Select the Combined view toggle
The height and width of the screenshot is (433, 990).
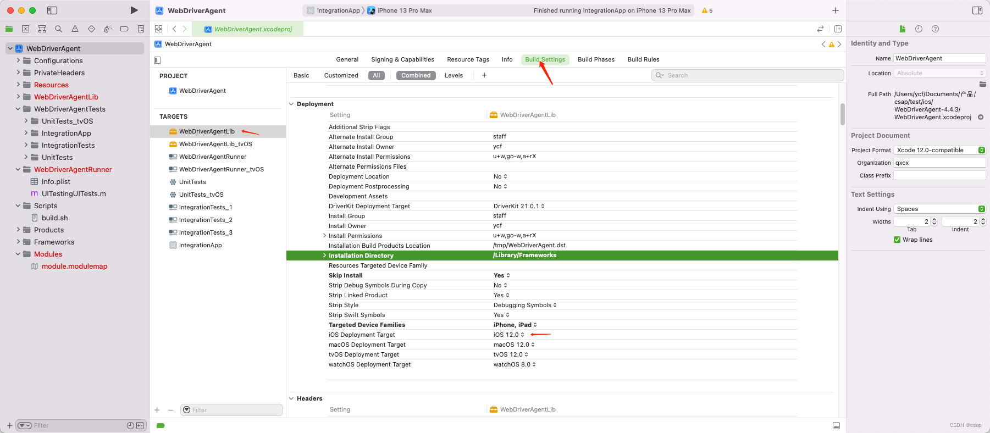[416, 75]
